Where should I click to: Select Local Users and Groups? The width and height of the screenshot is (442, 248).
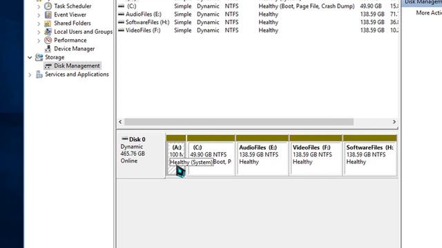click(83, 32)
